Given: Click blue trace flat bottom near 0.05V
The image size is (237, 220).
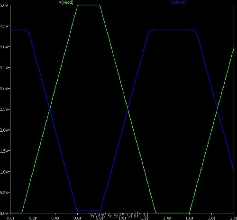Looking at the screenshot, I should click(89, 211).
